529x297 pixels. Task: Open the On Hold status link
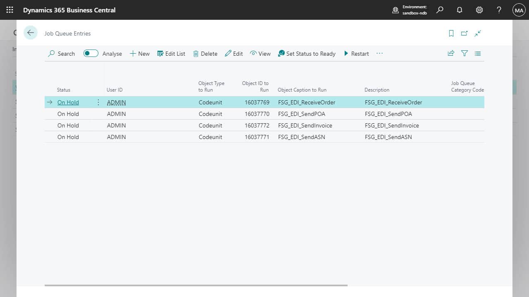pos(68,102)
